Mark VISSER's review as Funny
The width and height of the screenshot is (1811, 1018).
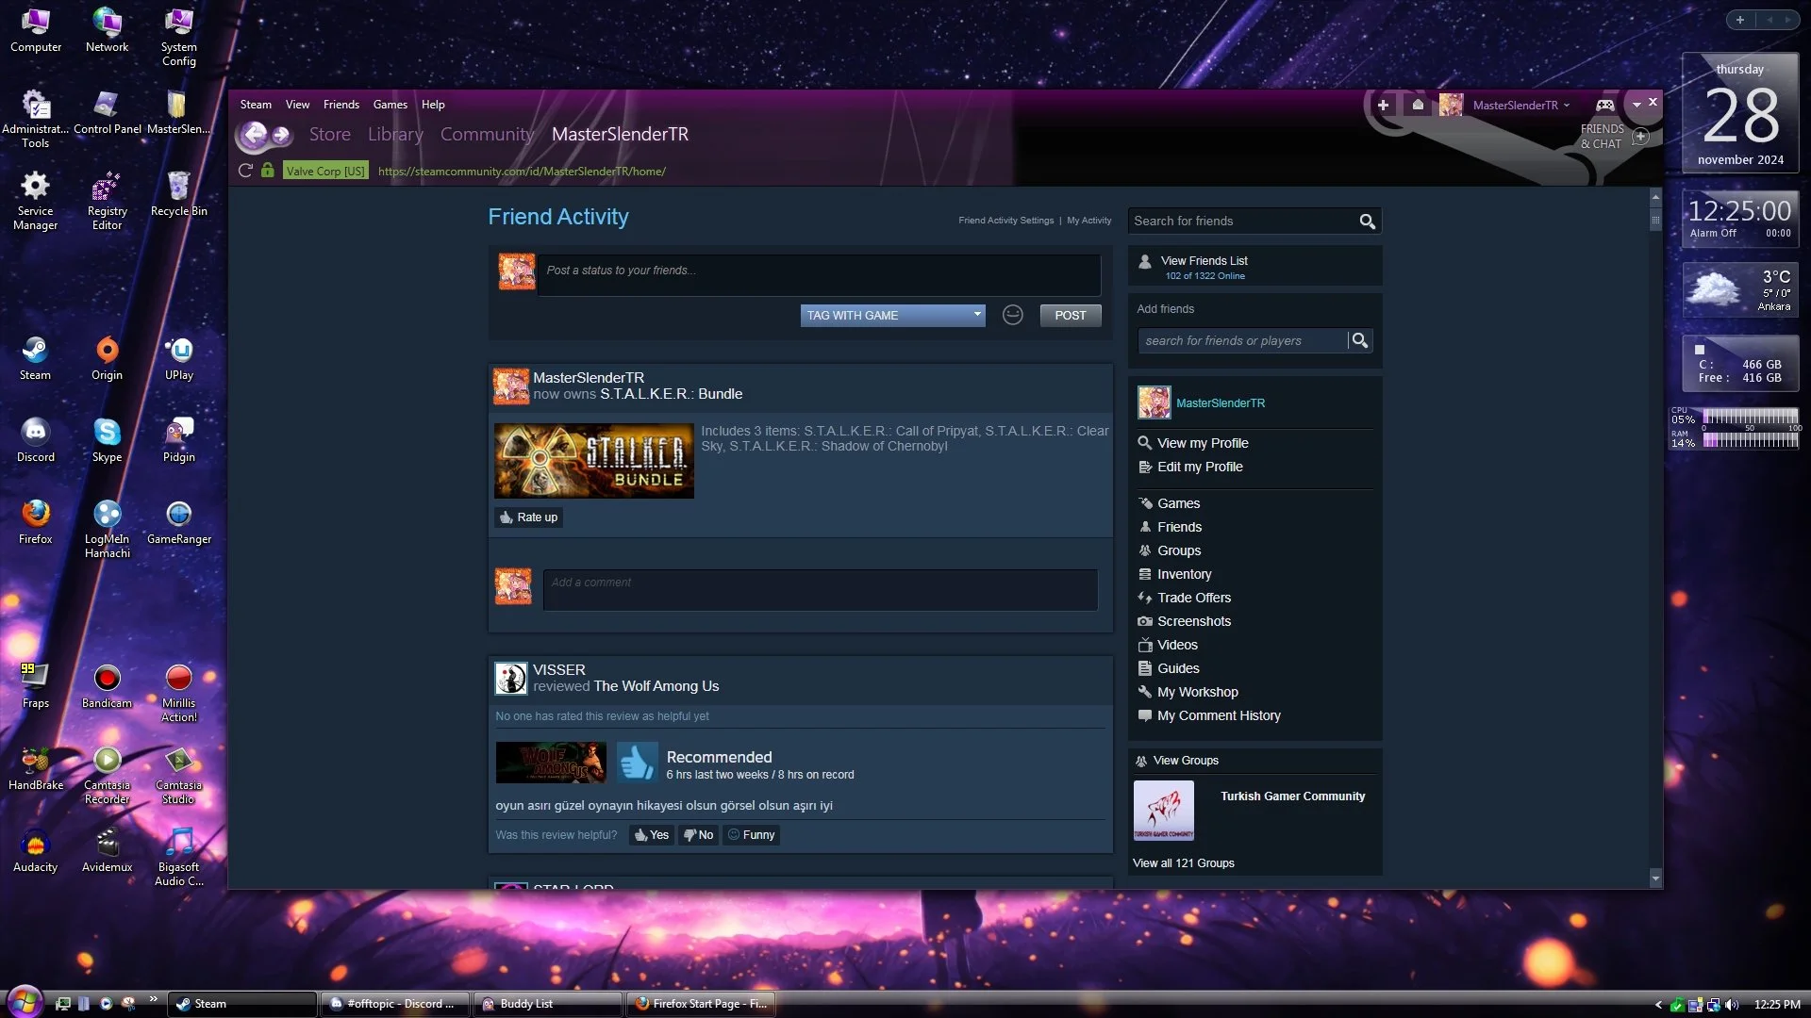[x=752, y=835]
